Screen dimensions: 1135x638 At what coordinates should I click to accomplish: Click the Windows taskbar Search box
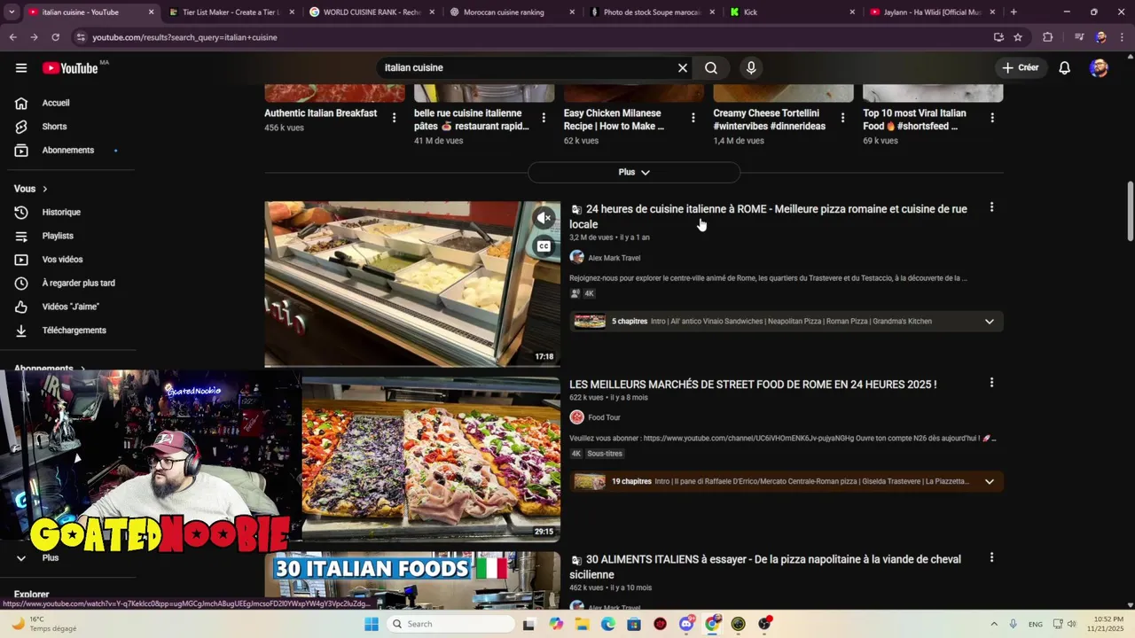[x=451, y=624]
